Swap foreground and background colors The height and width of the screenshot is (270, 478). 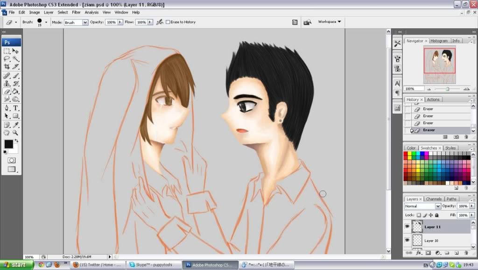coord(16,141)
